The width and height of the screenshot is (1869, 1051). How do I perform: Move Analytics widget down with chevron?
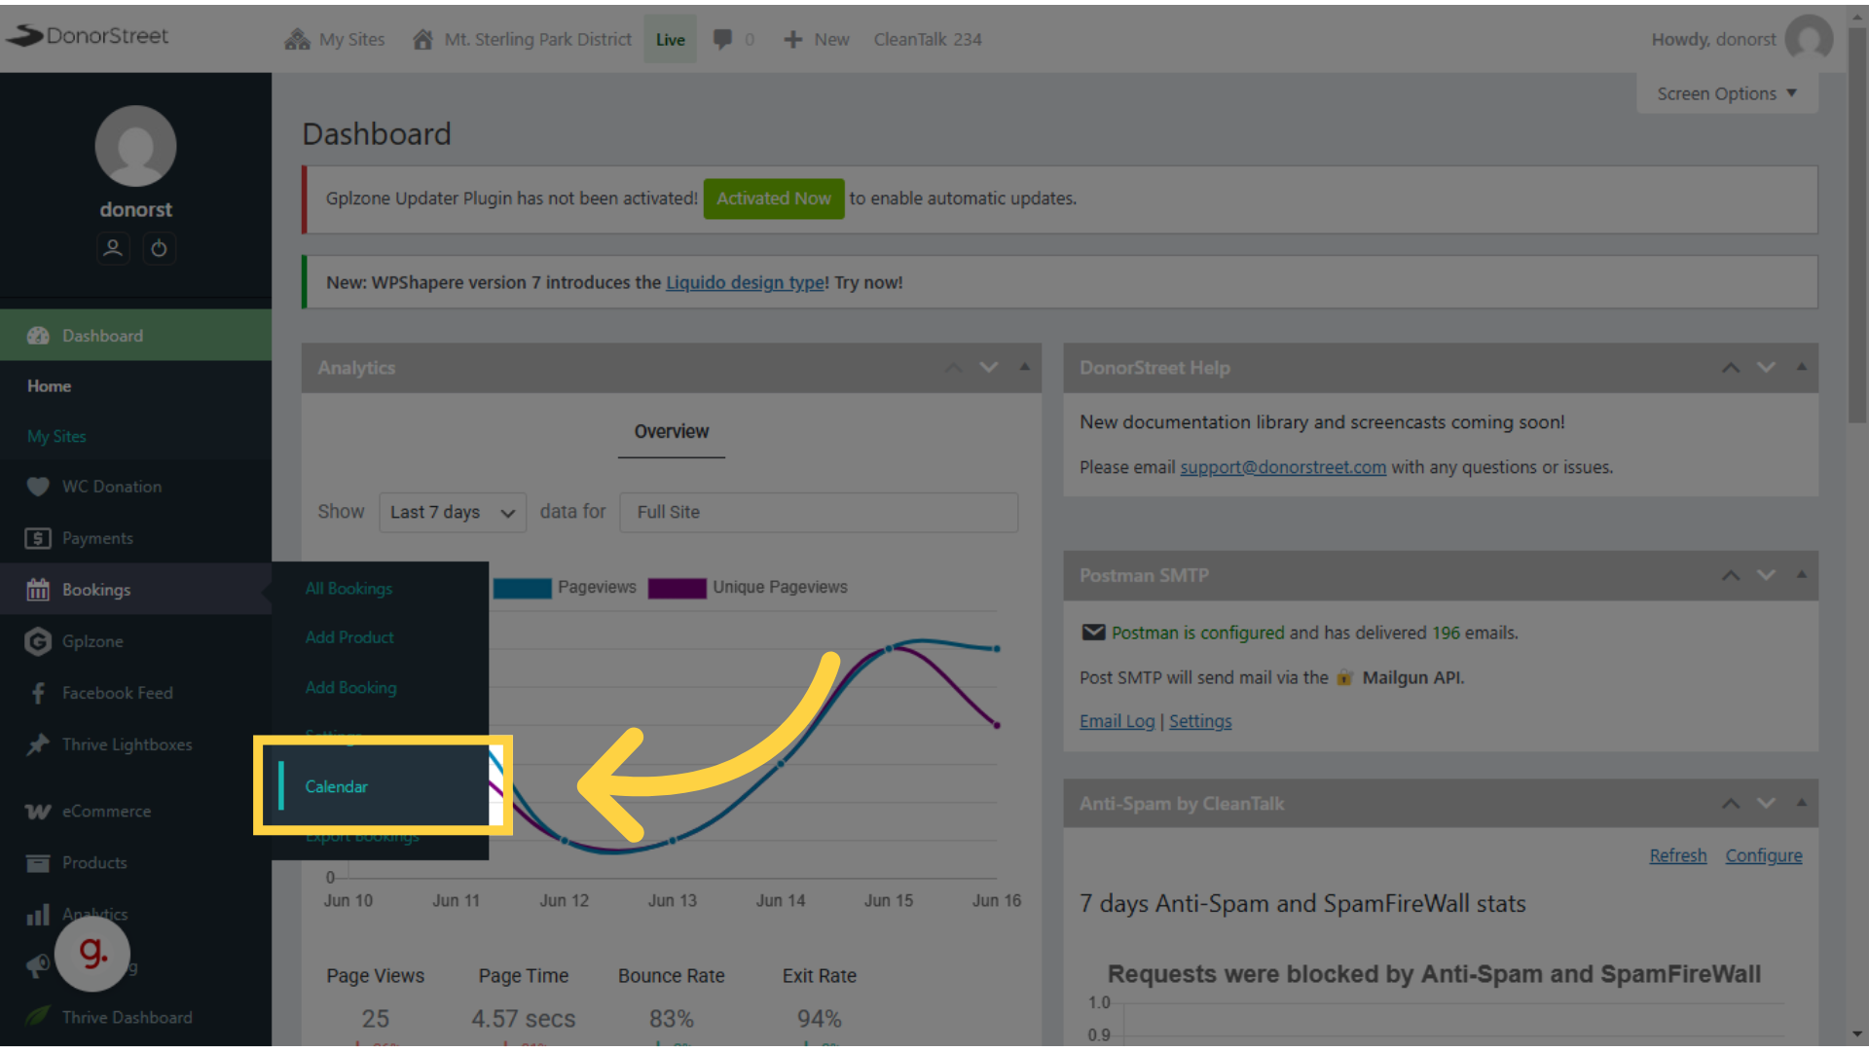[989, 368]
